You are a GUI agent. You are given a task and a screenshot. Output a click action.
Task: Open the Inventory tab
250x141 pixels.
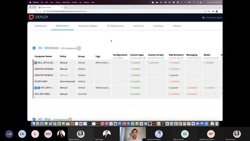tap(158, 26)
